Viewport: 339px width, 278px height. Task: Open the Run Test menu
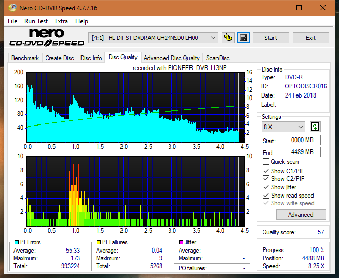[36, 21]
